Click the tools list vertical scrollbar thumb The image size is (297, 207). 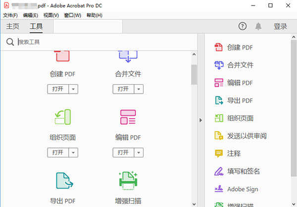pyautogui.click(x=194, y=74)
